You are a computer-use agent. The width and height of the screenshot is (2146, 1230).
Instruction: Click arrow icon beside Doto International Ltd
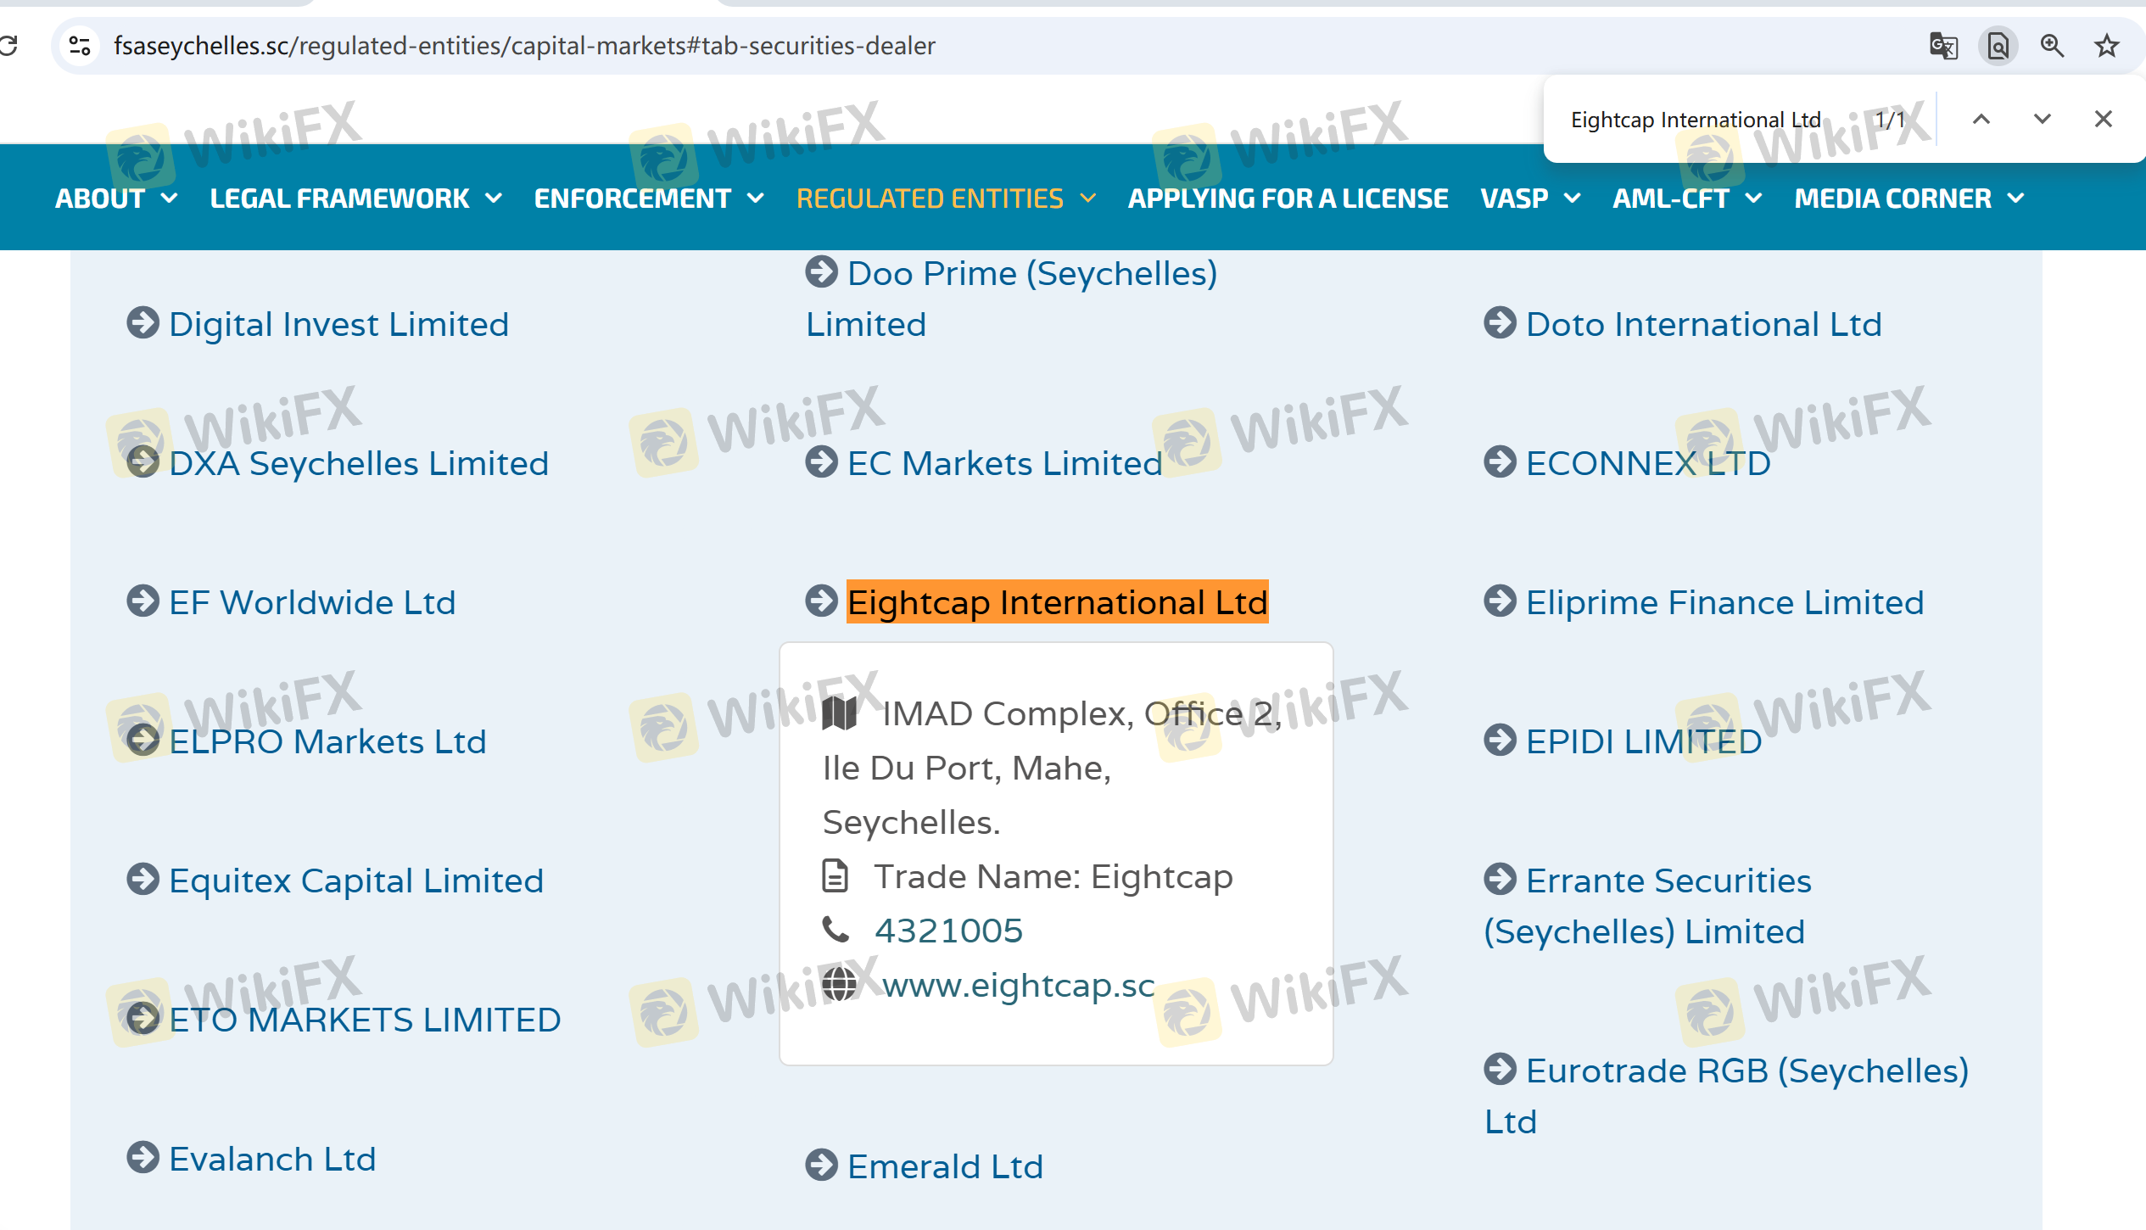point(1500,322)
